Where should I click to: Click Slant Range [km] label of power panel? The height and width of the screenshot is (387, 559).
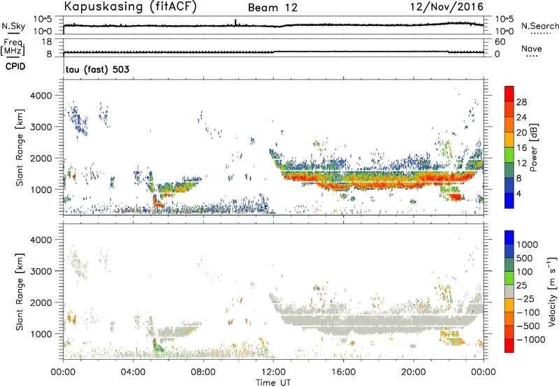coord(20,147)
